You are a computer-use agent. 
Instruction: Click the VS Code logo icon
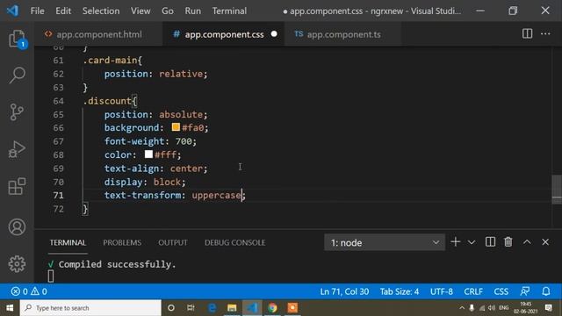(x=12, y=11)
